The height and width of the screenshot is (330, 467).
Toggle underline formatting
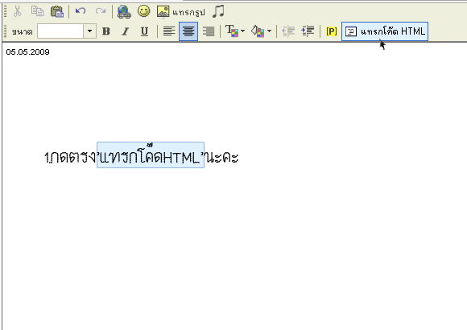point(144,31)
